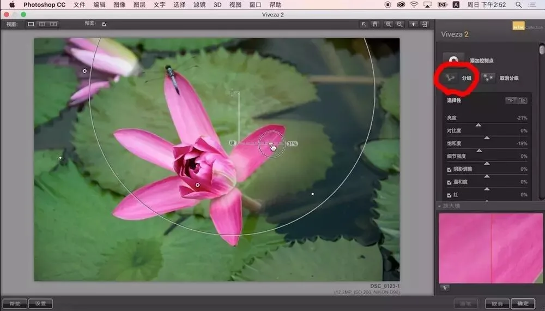Click the zoom in magnifier
The width and height of the screenshot is (545, 311).
coord(388,24)
